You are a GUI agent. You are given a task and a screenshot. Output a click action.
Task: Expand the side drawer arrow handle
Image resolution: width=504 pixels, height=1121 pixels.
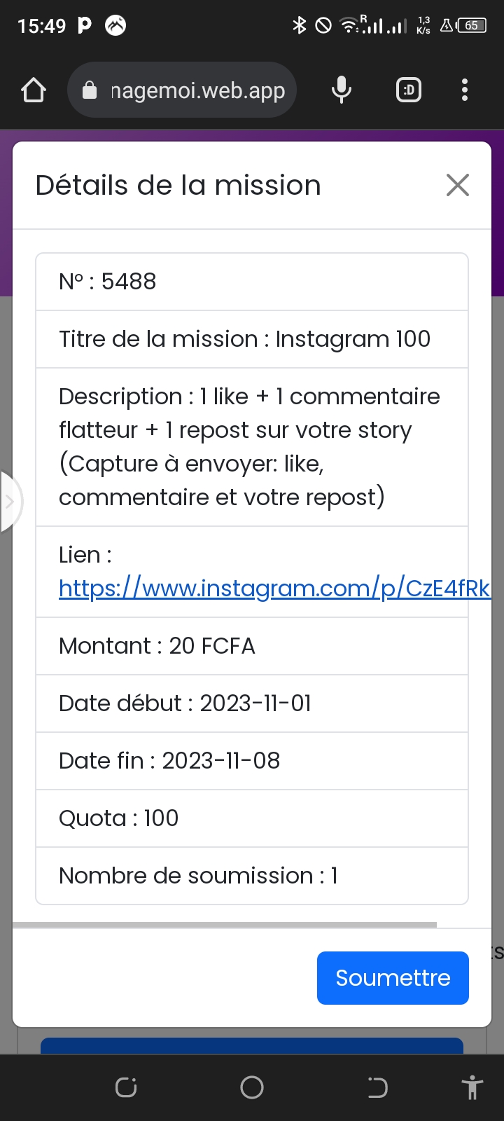(10, 502)
